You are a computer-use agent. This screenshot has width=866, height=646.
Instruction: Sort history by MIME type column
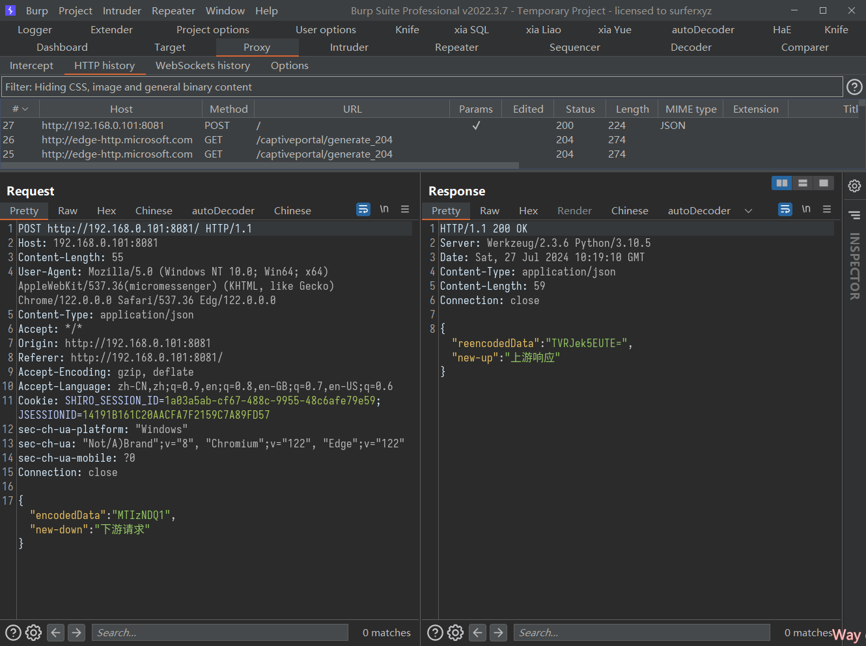691,109
